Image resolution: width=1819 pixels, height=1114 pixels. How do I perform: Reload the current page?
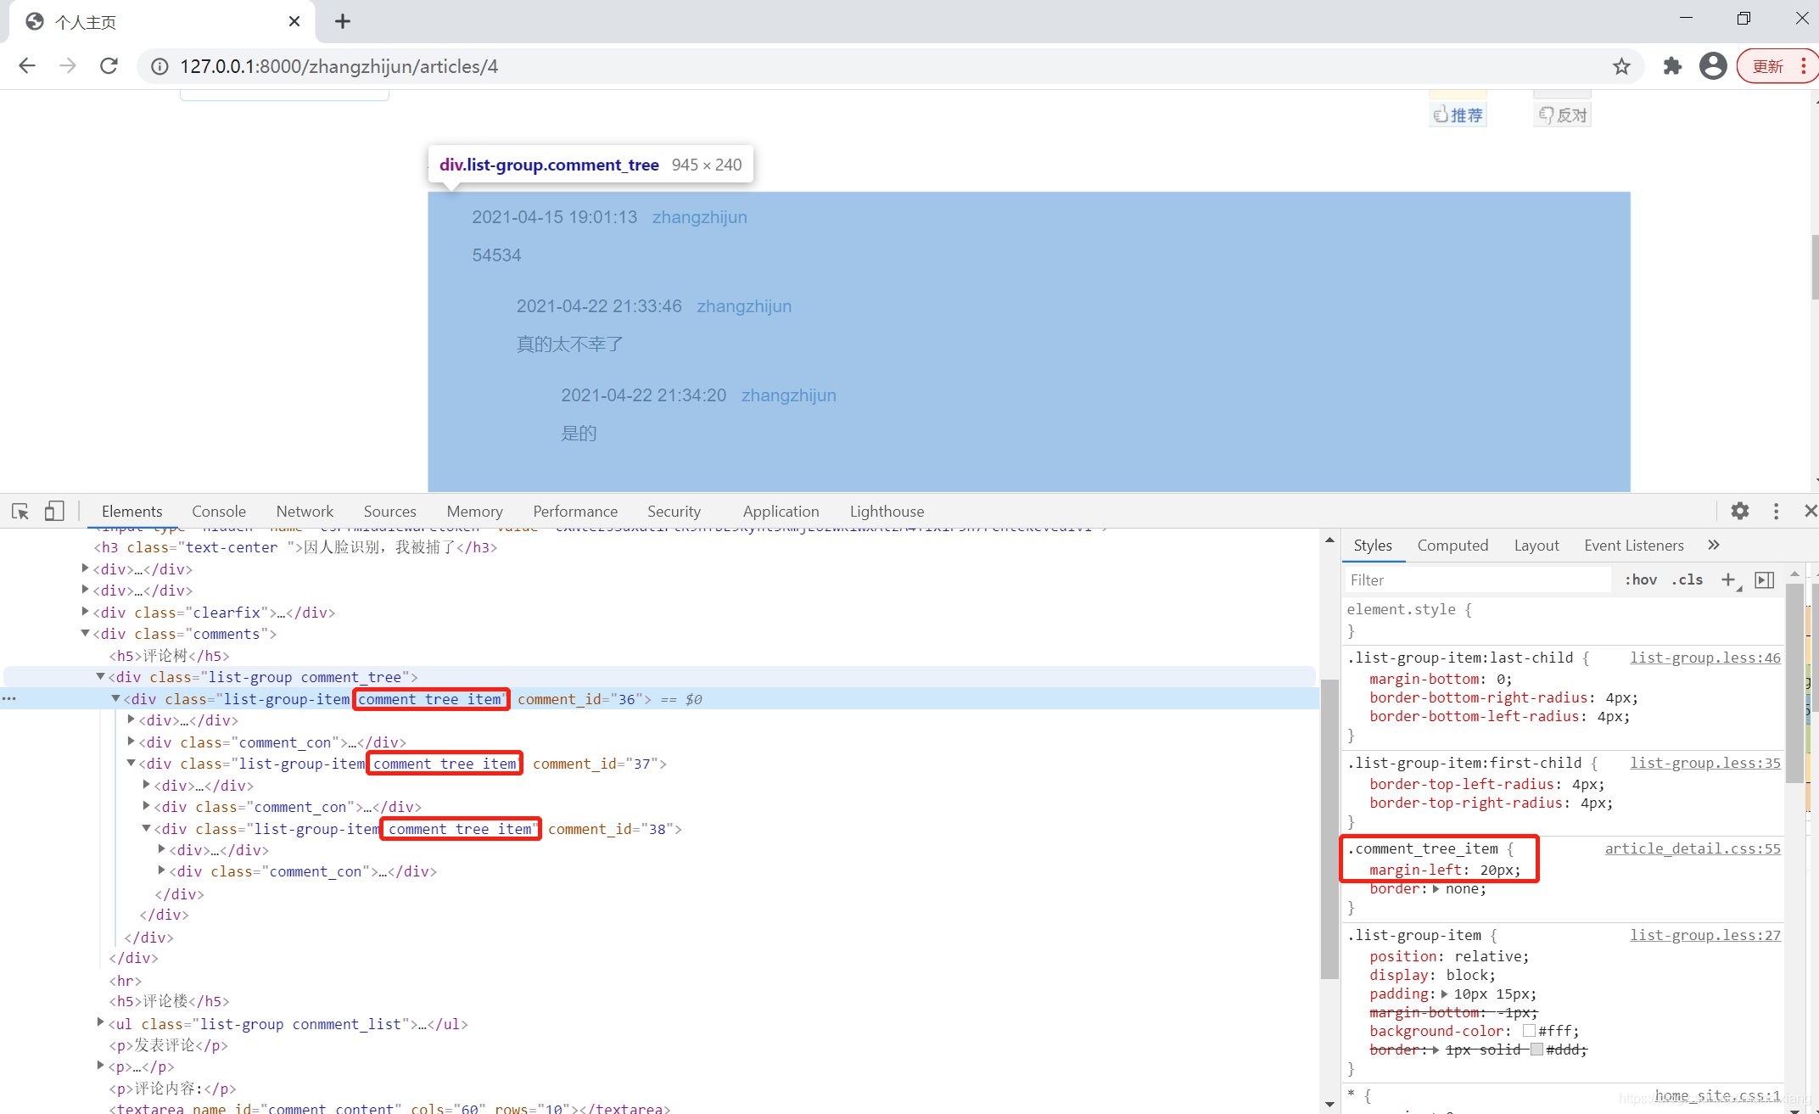tap(109, 66)
